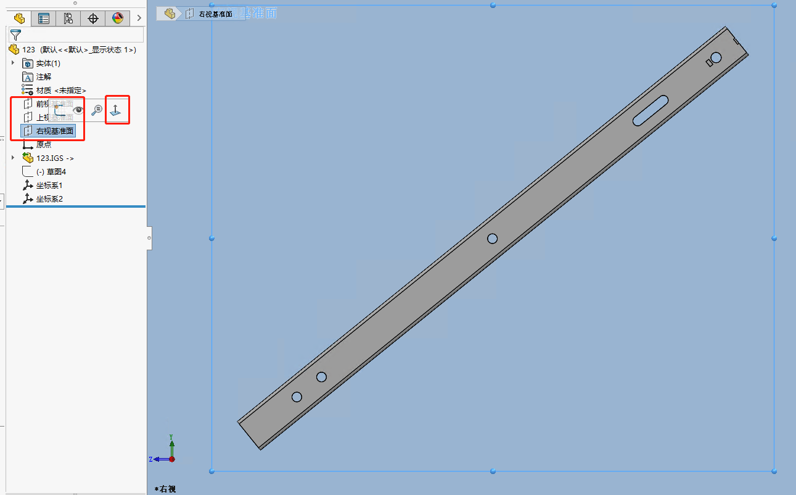Image resolution: width=796 pixels, height=495 pixels.
Task: Click the Sketch icon in context toolbar
Action: 59,110
